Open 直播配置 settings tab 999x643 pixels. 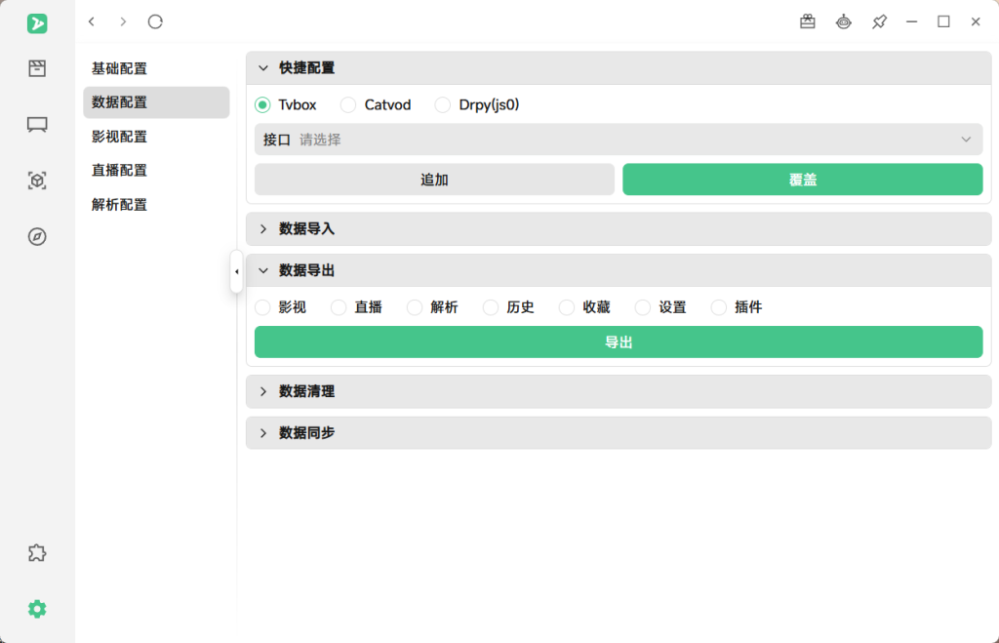(156, 170)
